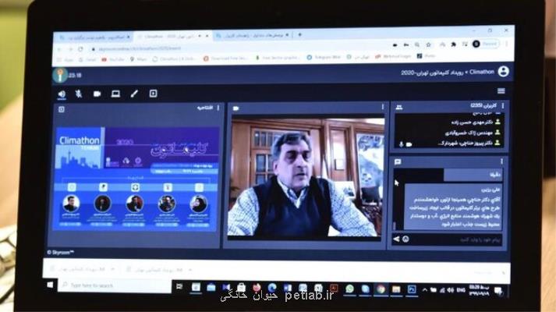Open YouTube bookmark in bookmarks bar
The image size is (556, 312).
(x=113, y=59)
